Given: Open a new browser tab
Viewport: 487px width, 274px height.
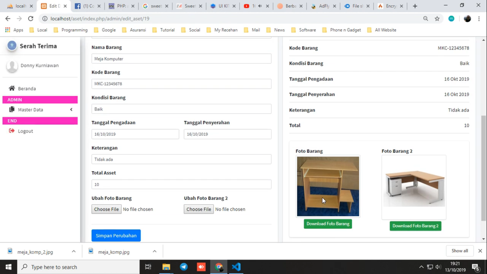Looking at the screenshot, I should pos(415,6).
